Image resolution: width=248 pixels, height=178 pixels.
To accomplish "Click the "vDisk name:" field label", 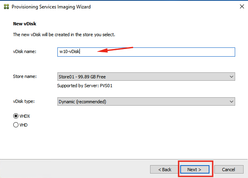I will tap(24, 51).
